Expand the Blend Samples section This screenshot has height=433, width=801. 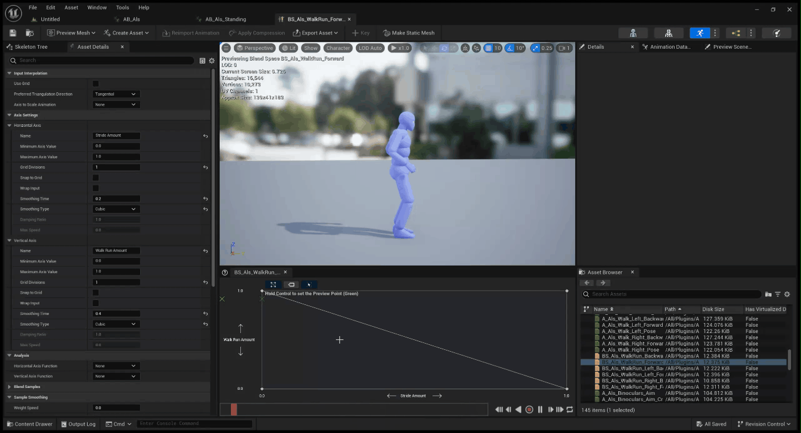coord(9,387)
